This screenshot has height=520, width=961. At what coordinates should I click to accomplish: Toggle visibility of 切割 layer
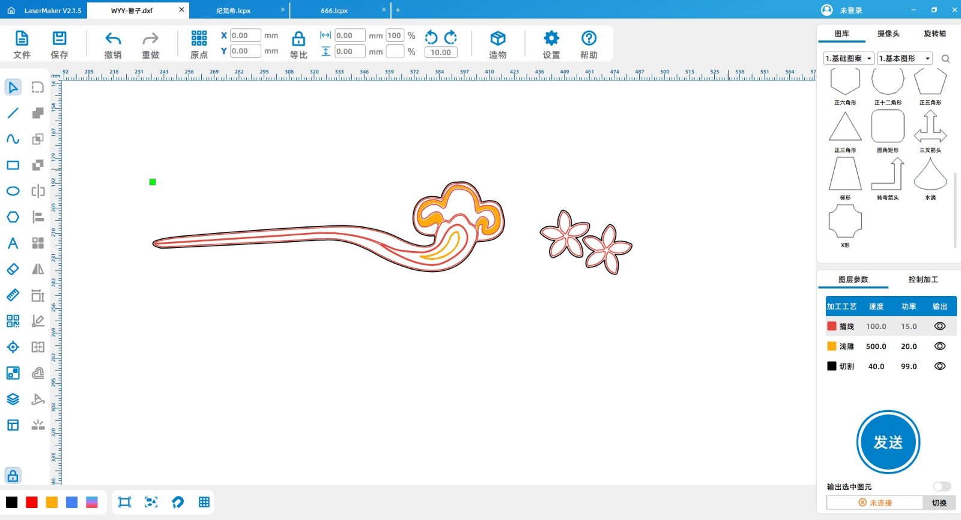coord(939,366)
